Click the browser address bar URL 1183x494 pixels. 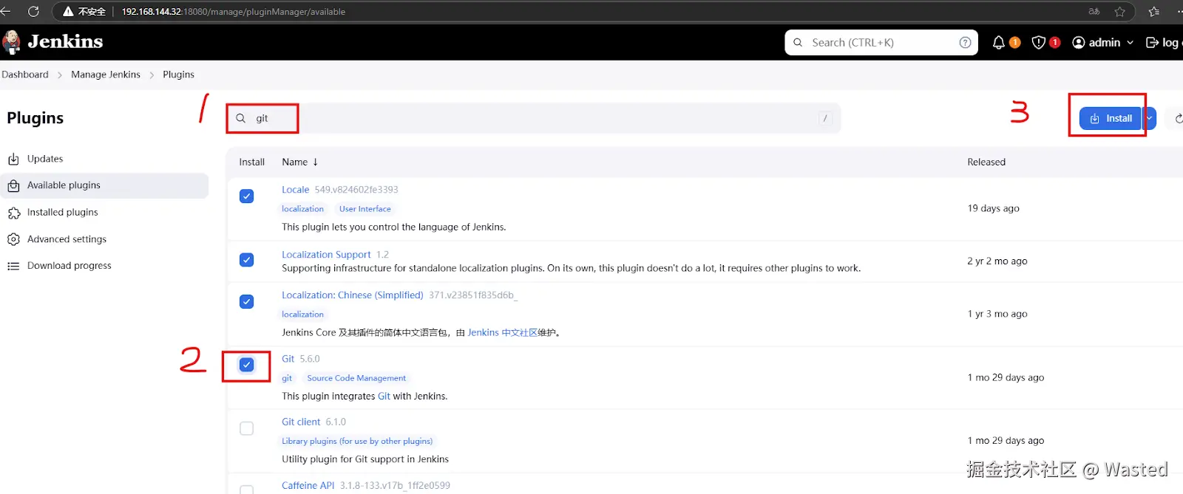pos(234,12)
